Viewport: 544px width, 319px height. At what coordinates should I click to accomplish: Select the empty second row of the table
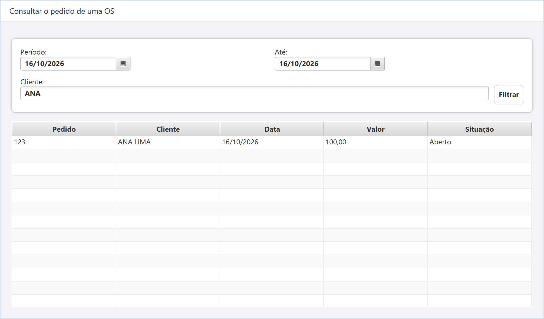point(272,156)
